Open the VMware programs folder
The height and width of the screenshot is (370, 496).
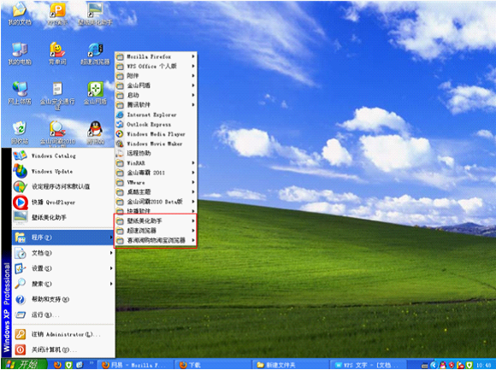click(156, 182)
